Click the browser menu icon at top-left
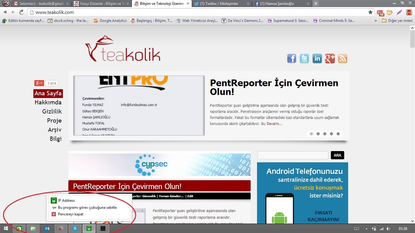 6,4
